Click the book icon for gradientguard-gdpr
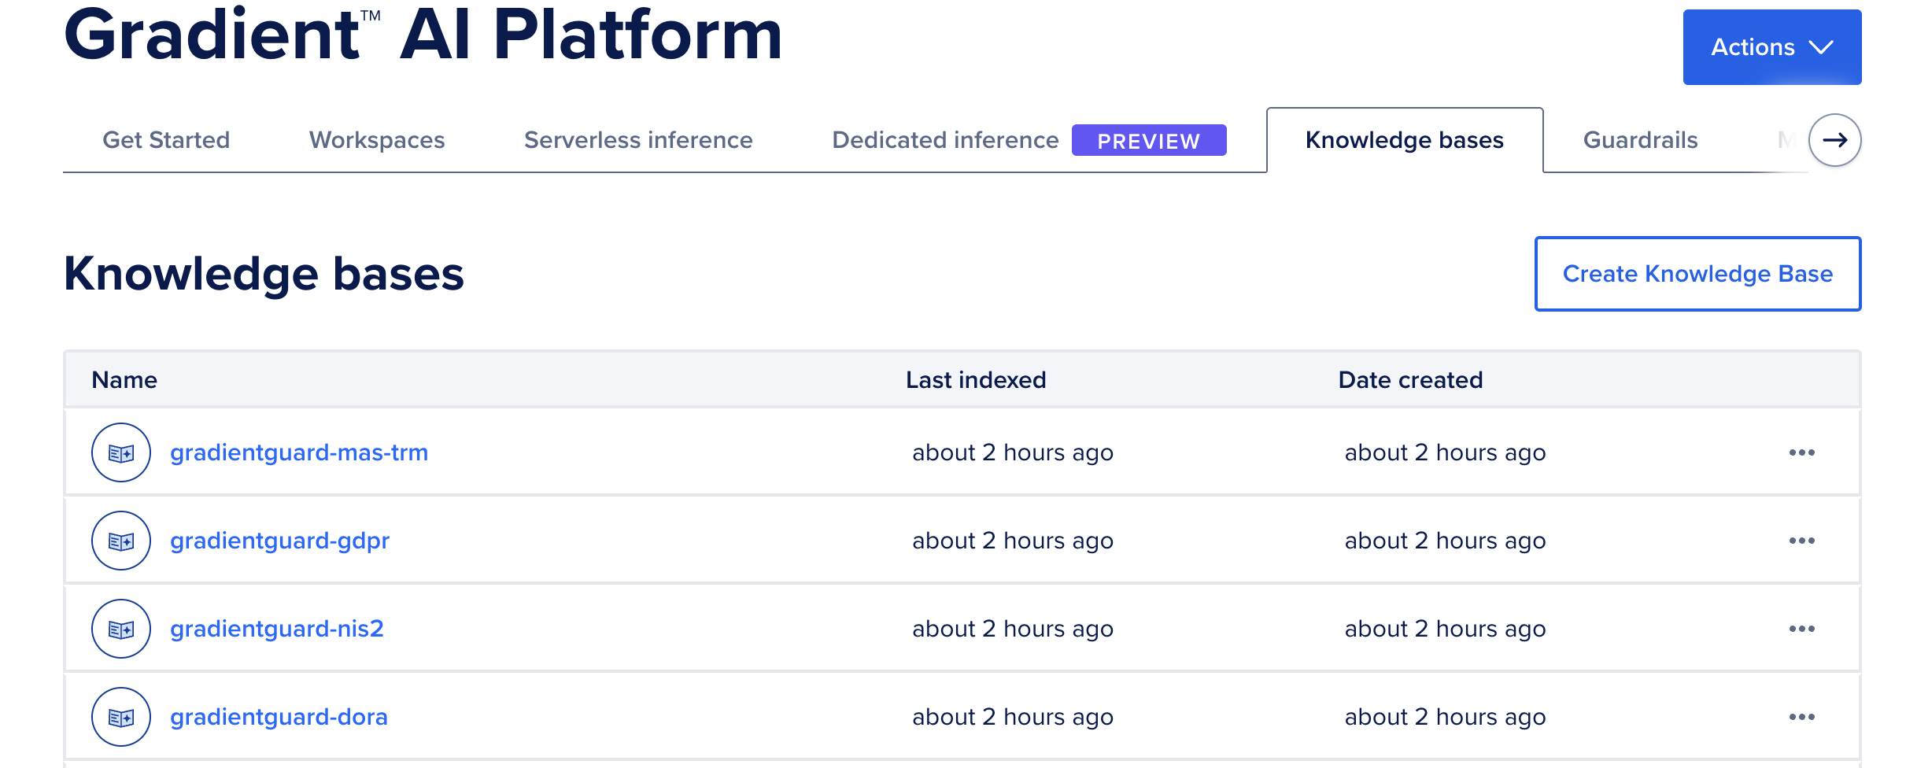 (121, 541)
